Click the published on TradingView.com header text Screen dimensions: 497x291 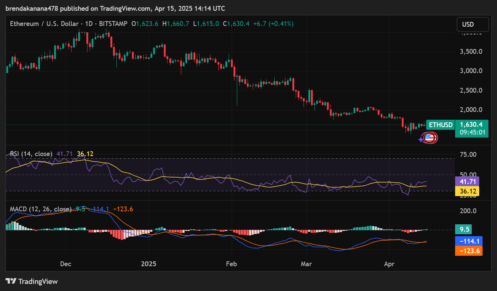point(115,8)
